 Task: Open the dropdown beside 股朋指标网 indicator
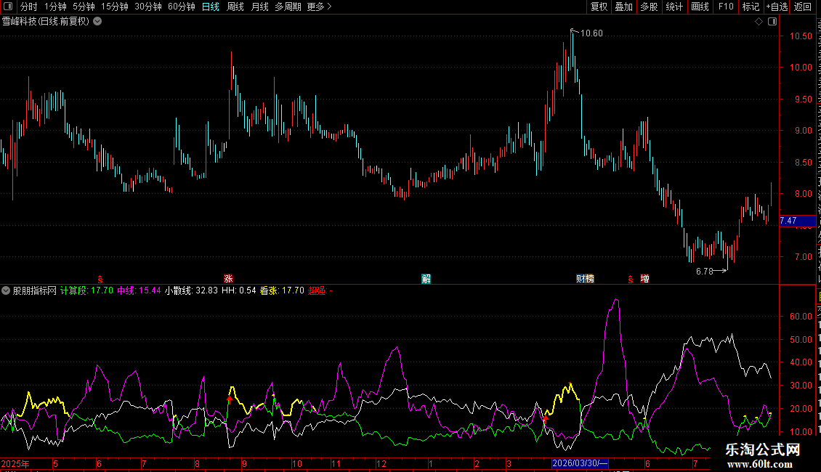(x=6, y=290)
